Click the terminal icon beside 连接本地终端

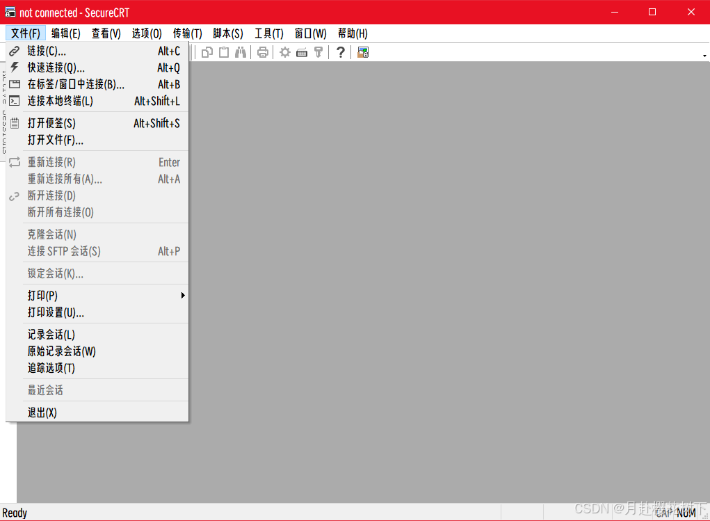click(15, 101)
